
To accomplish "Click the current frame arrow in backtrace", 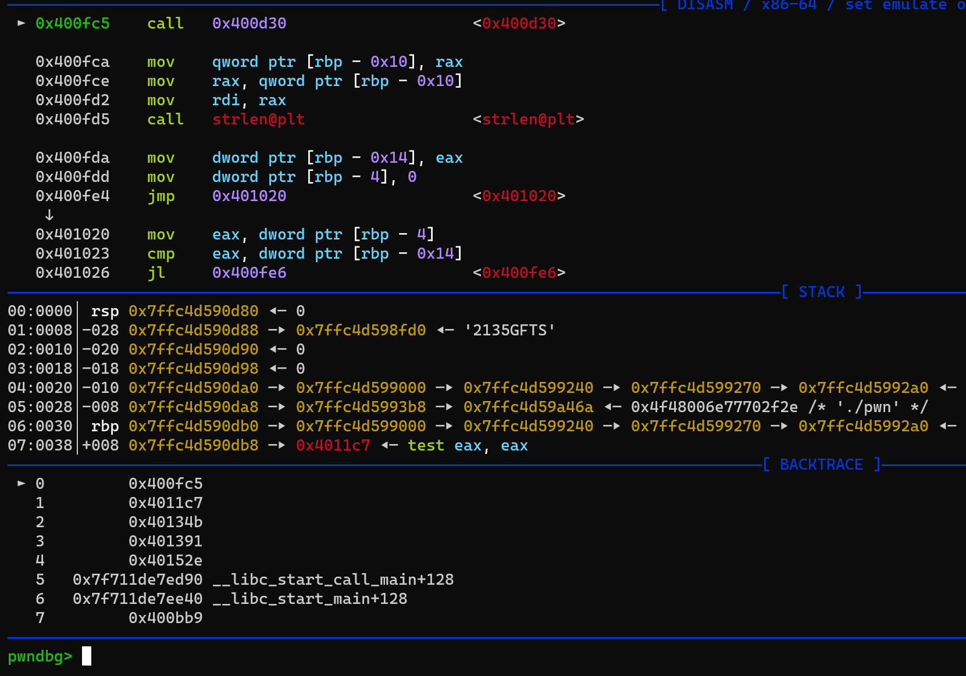I will (x=22, y=484).
